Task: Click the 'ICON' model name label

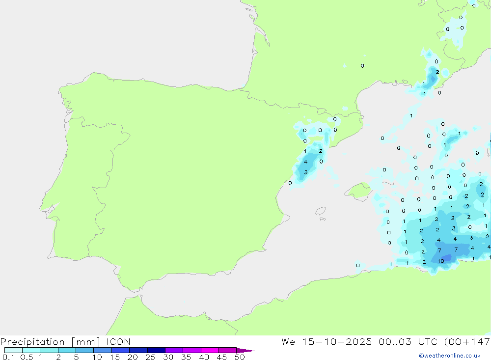Action: pyautogui.click(x=118, y=342)
